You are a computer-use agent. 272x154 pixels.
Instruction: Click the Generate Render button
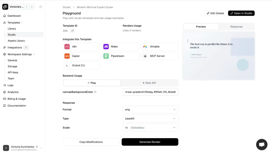tap(150, 142)
